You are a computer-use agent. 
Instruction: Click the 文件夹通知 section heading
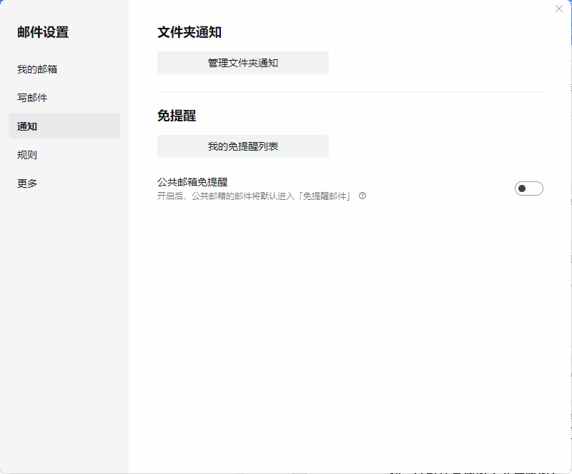[189, 32]
